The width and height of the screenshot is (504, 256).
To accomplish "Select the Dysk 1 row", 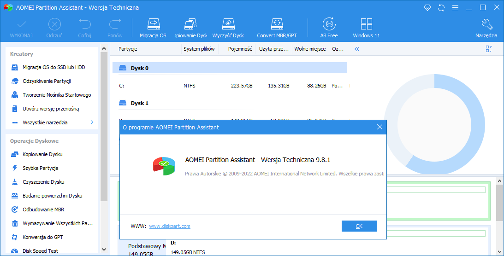I will pos(230,103).
